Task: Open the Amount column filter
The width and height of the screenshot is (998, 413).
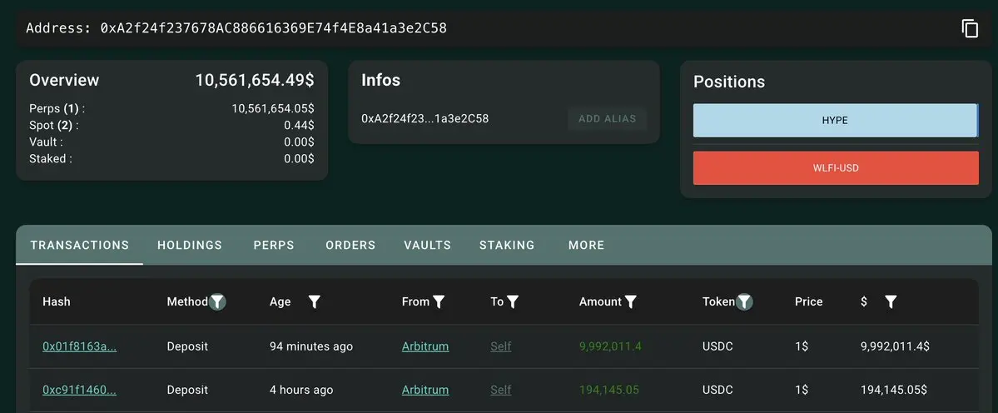Action: point(631,301)
